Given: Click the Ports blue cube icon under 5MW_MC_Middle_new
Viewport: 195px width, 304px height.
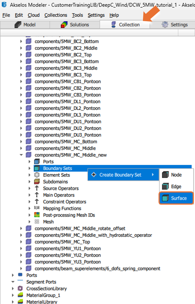Looking at the screenshot, I should click(37, 162).
